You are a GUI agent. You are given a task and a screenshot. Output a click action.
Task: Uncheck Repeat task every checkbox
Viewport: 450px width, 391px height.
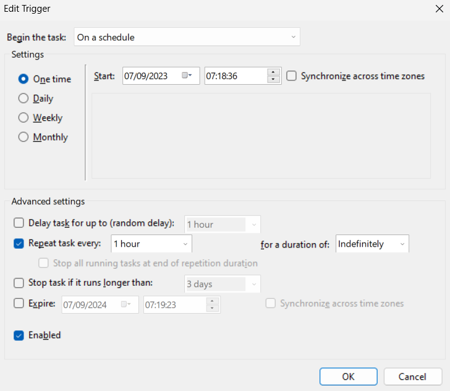[19, 244]
